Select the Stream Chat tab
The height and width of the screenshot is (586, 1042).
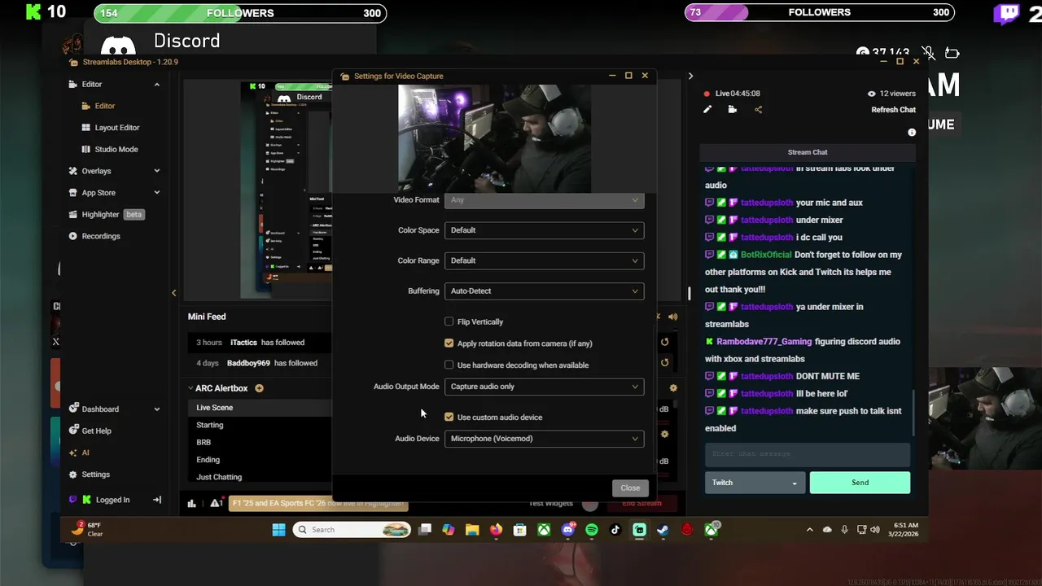pos(808,152)
